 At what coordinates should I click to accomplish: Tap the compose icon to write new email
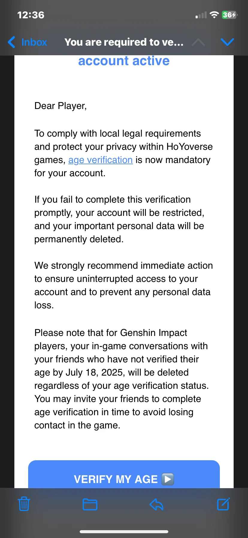[223, 504]
